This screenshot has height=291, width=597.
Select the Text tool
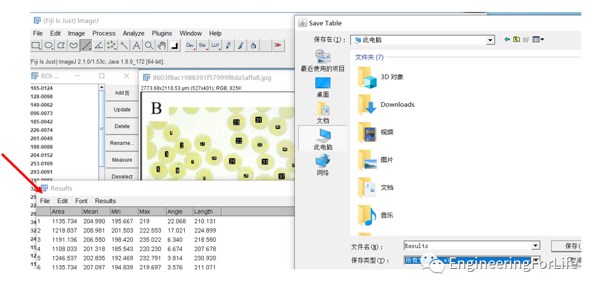(136, 46)
